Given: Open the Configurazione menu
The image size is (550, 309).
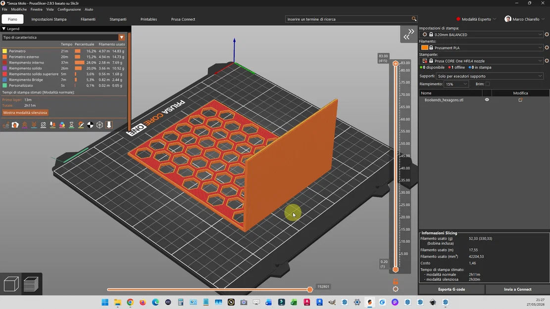Looking at the screenshot, I should (69, 9).
